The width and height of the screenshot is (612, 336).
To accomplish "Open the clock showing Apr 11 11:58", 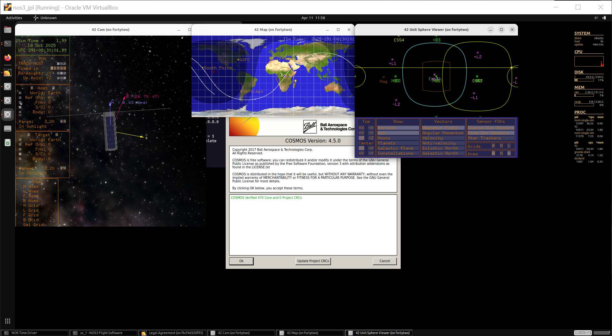I will tap(313, 18).
